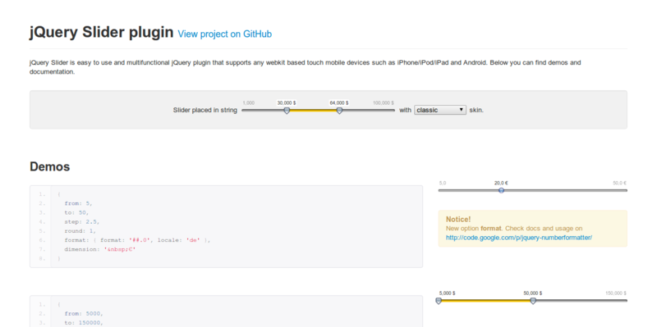The width and height of the screenshot is (657, 327).
Task: Click the 20,0 € value label
Action: click(501, 183)
